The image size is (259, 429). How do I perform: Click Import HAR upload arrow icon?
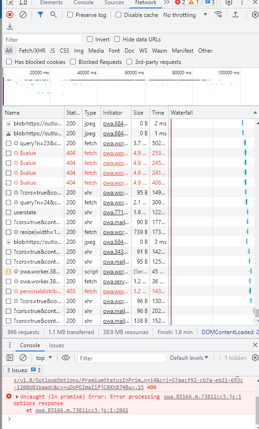[x=235, y=15]
